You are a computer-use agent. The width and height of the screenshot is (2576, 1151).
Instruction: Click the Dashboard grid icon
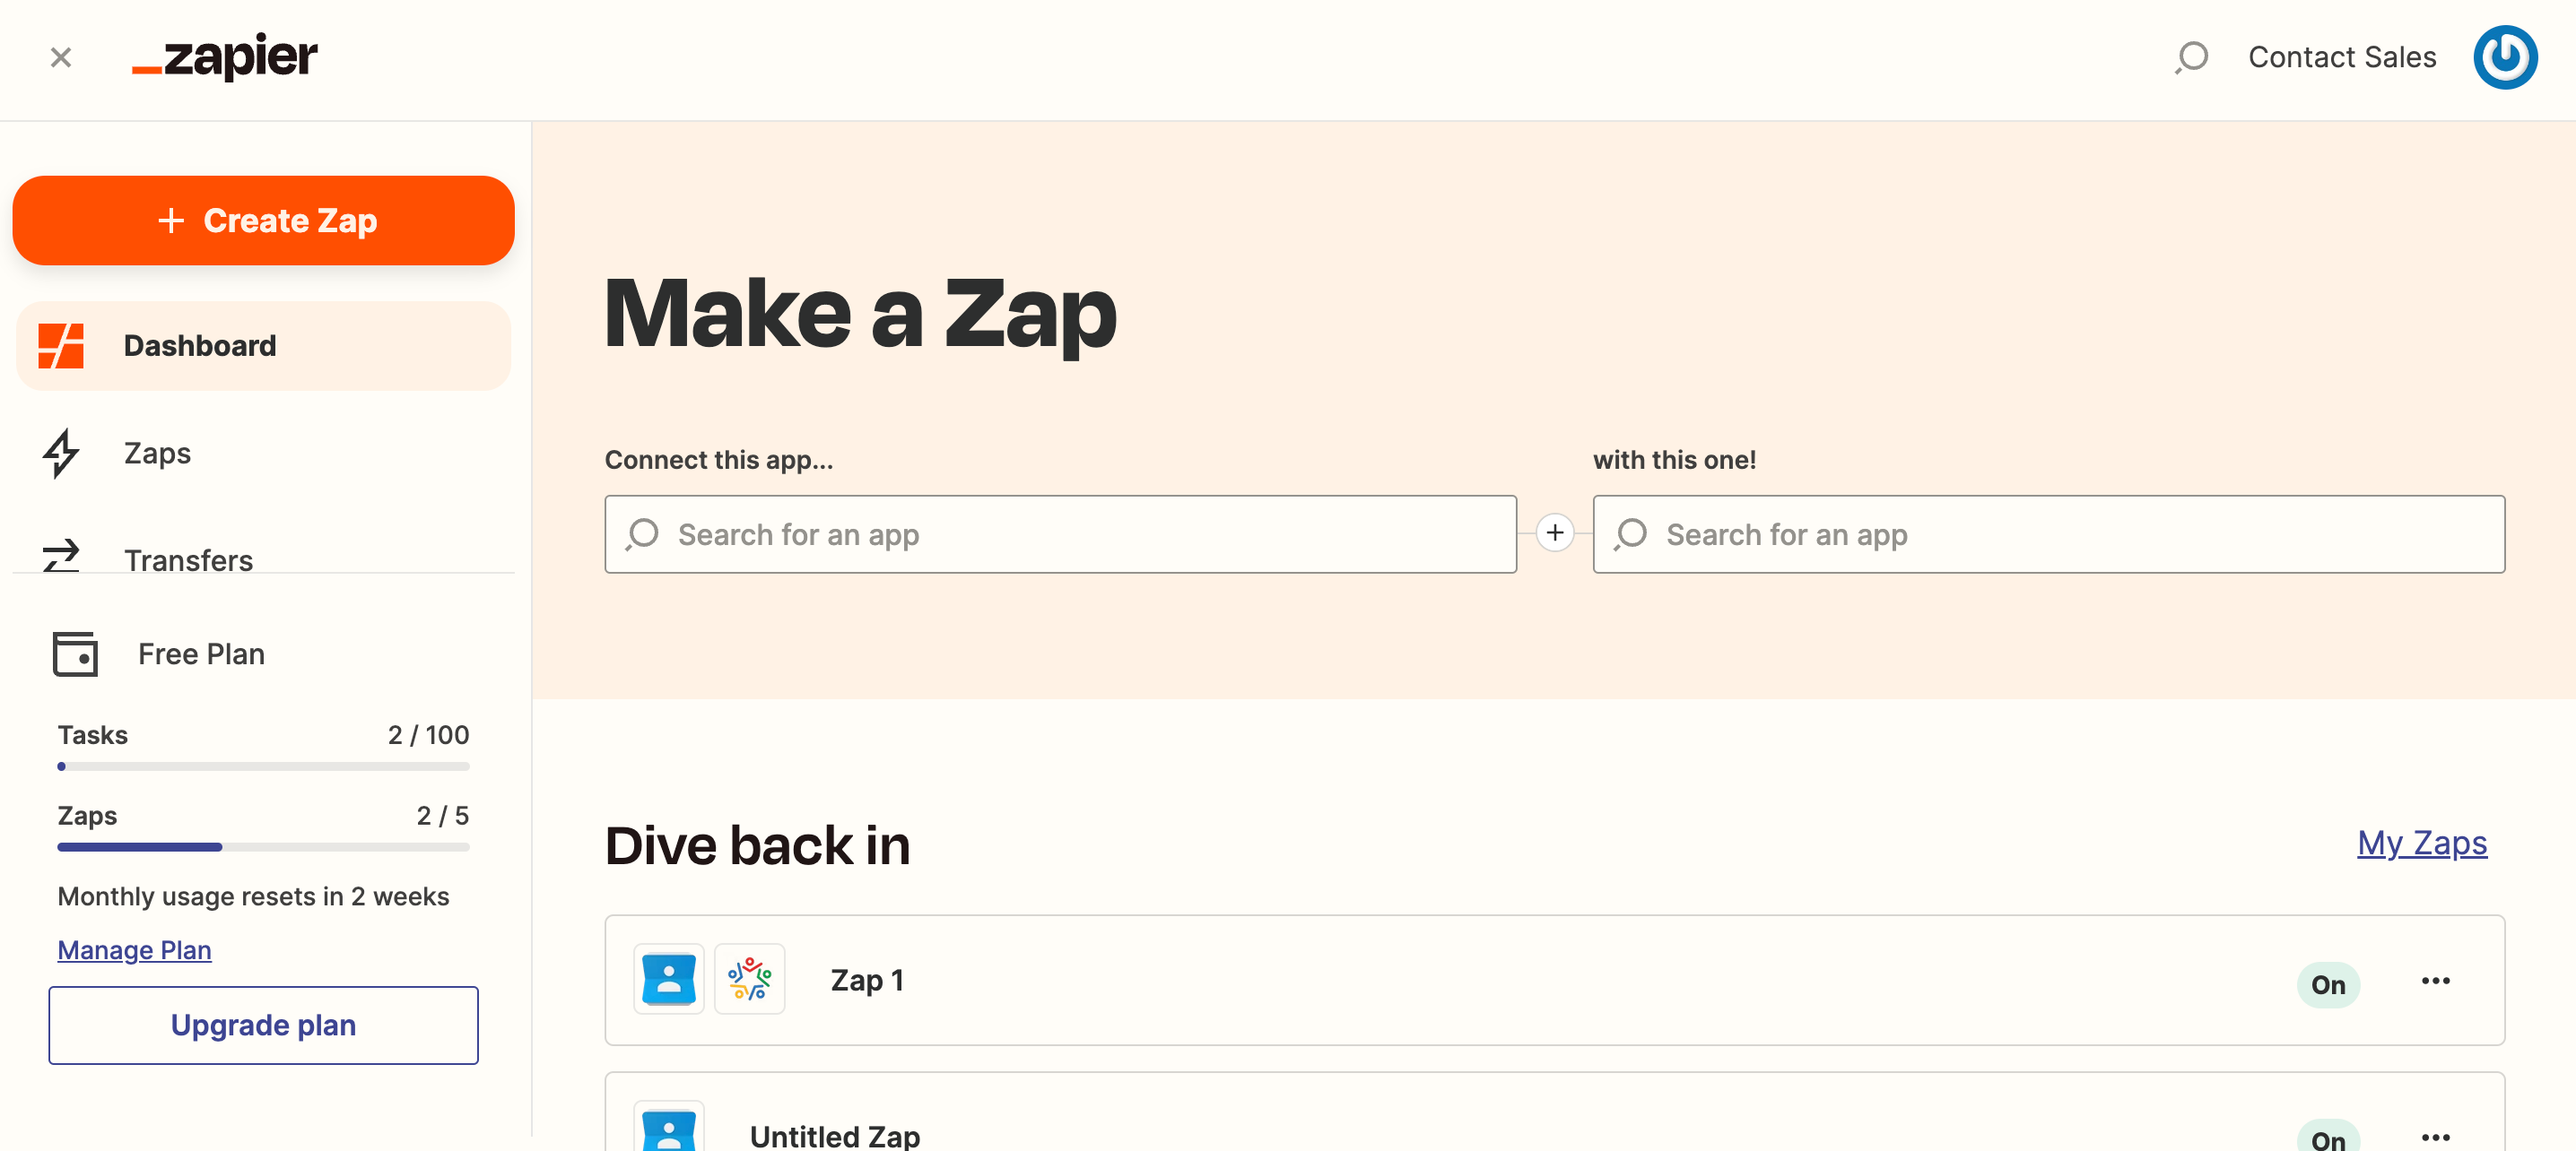pos(61,346)
